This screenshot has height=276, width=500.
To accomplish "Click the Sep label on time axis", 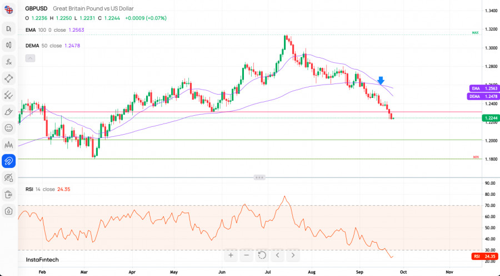I will click(359, 272).
